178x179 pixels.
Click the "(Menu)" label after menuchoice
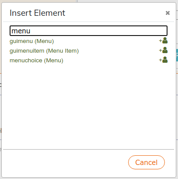54,61
